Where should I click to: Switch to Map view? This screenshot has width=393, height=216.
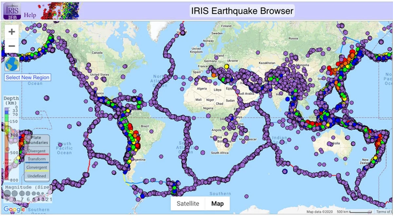point(217,204)
